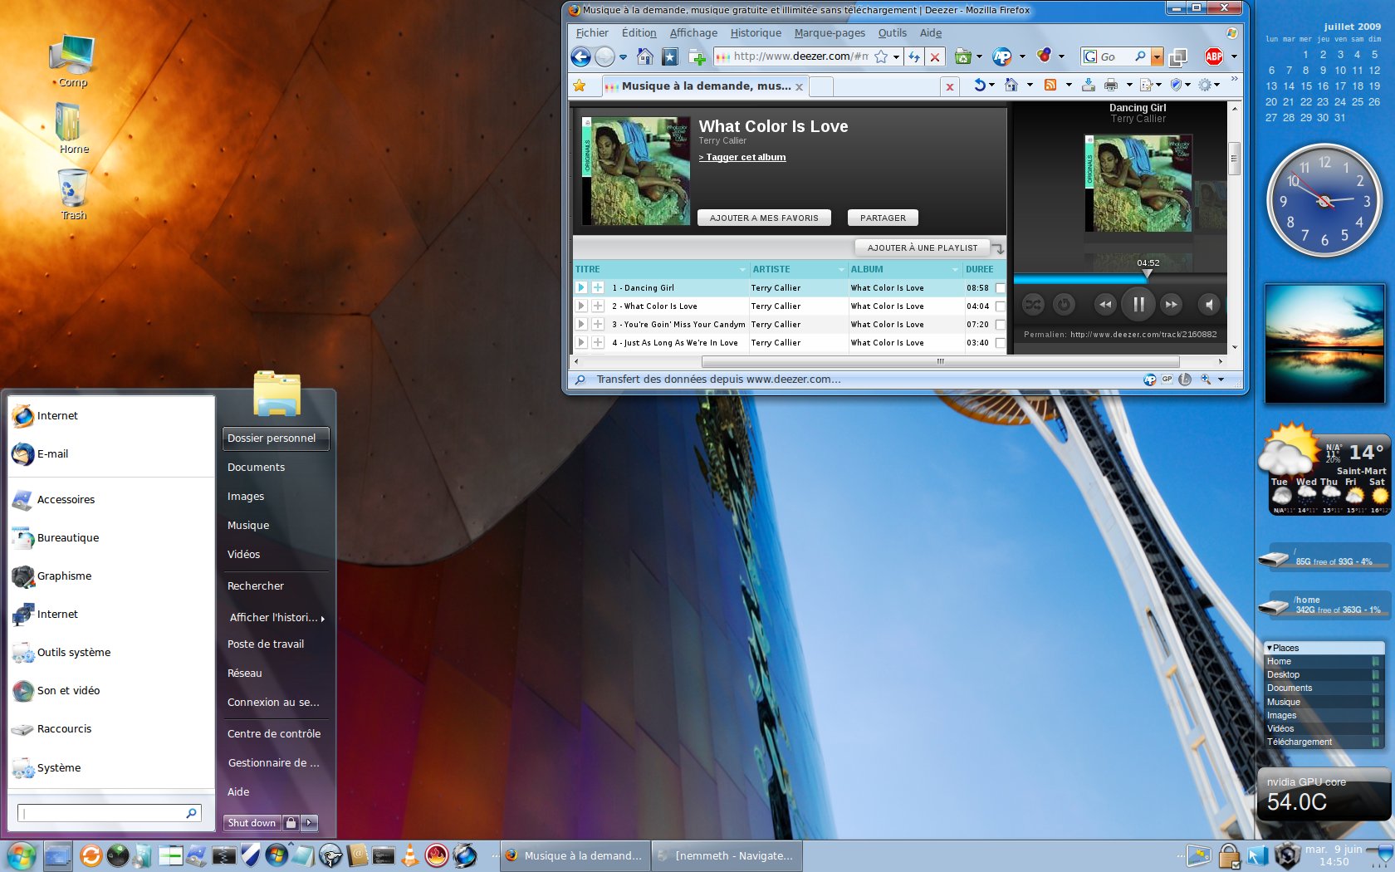Open search engine dropdown orange arrow
Viewport: 1395px width, 872px height.
tap(1157, 57)
